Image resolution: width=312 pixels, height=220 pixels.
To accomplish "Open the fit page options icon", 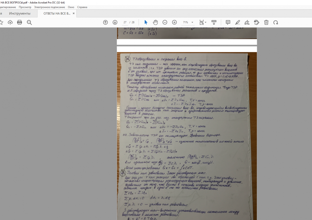I will click(x=202, y=22).
